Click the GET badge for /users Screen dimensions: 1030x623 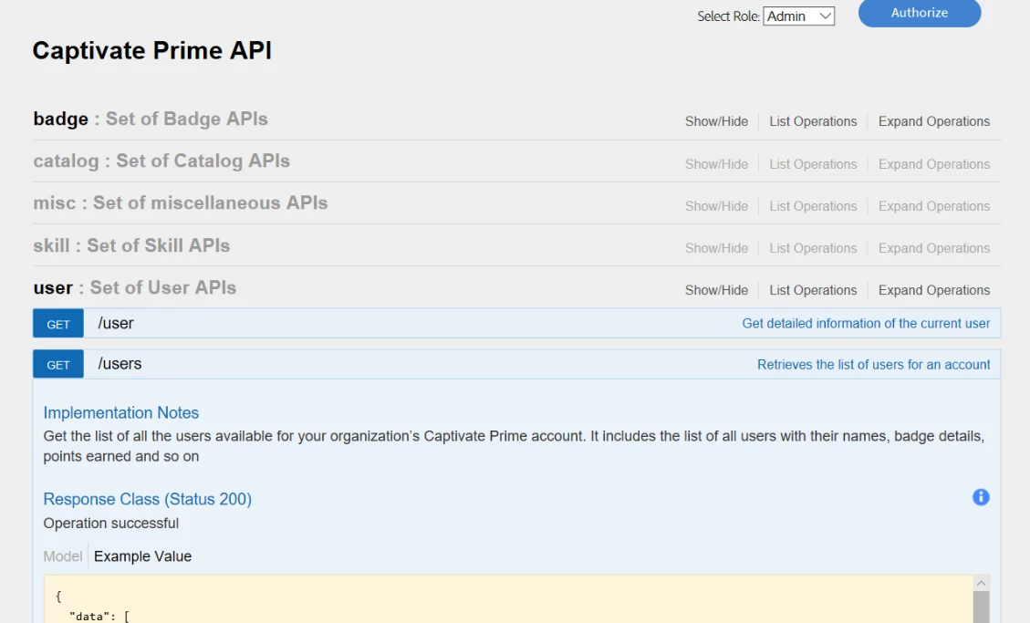coord(58,364)
